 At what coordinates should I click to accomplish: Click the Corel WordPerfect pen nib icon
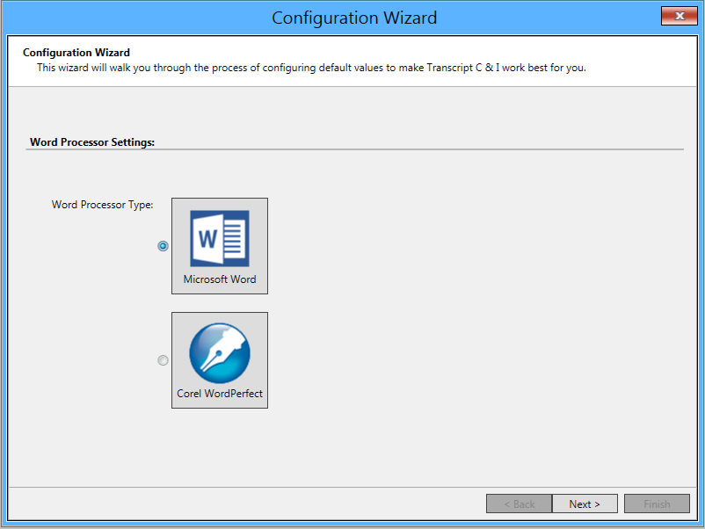click(x=220, y=352)
